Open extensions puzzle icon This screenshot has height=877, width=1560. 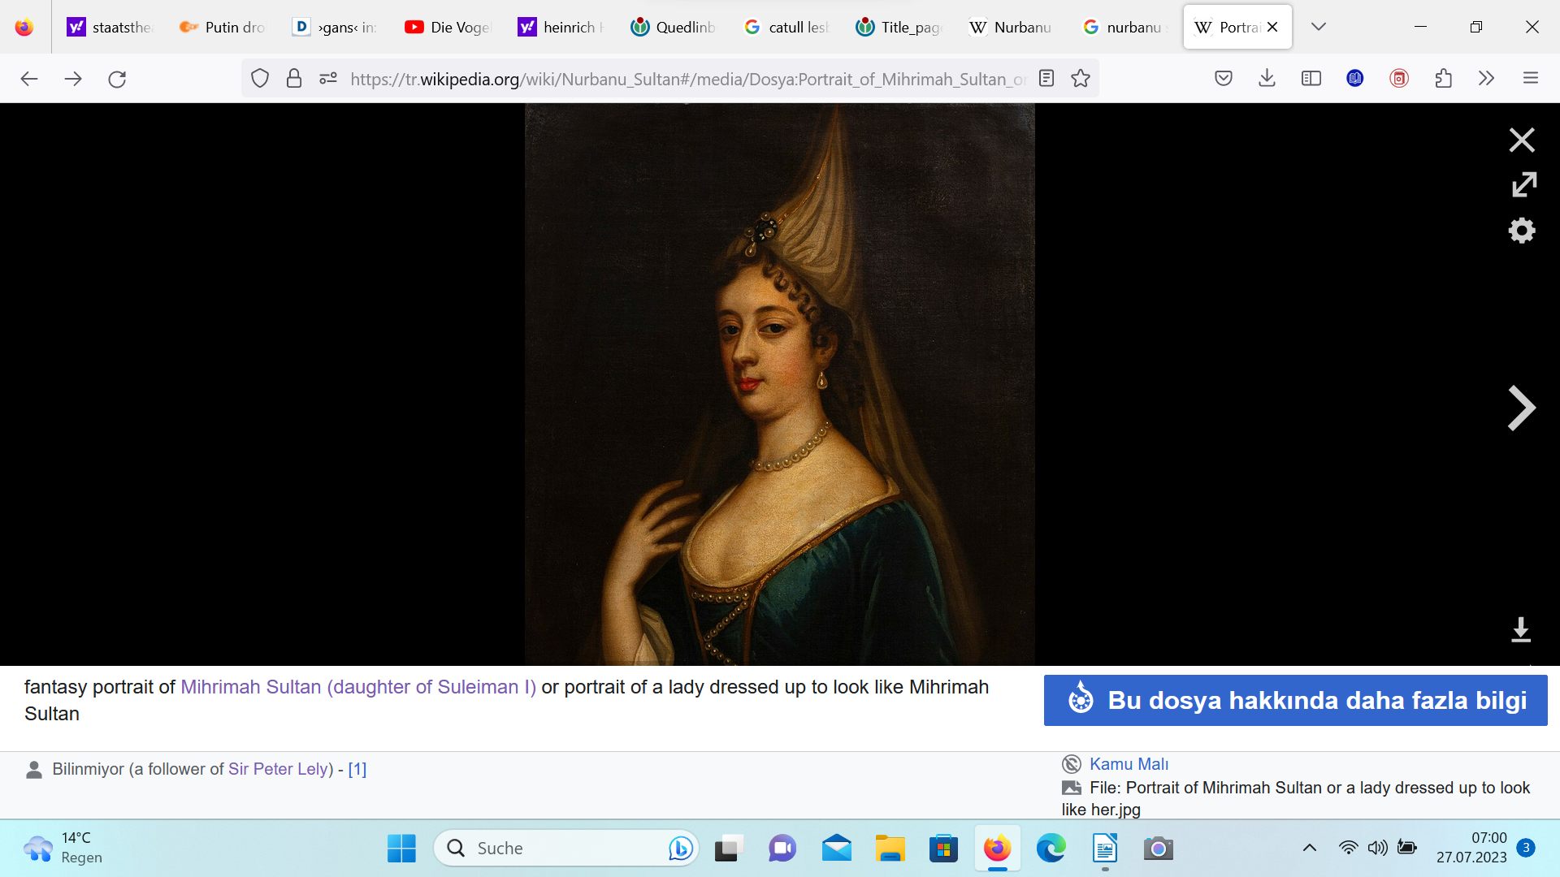coord(1443,79)
